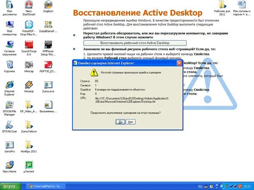Viewport: 254px width, 190px height.
Task: Switch to Ответы@Mail.Ru taskbar window
Action: [46, 186]
